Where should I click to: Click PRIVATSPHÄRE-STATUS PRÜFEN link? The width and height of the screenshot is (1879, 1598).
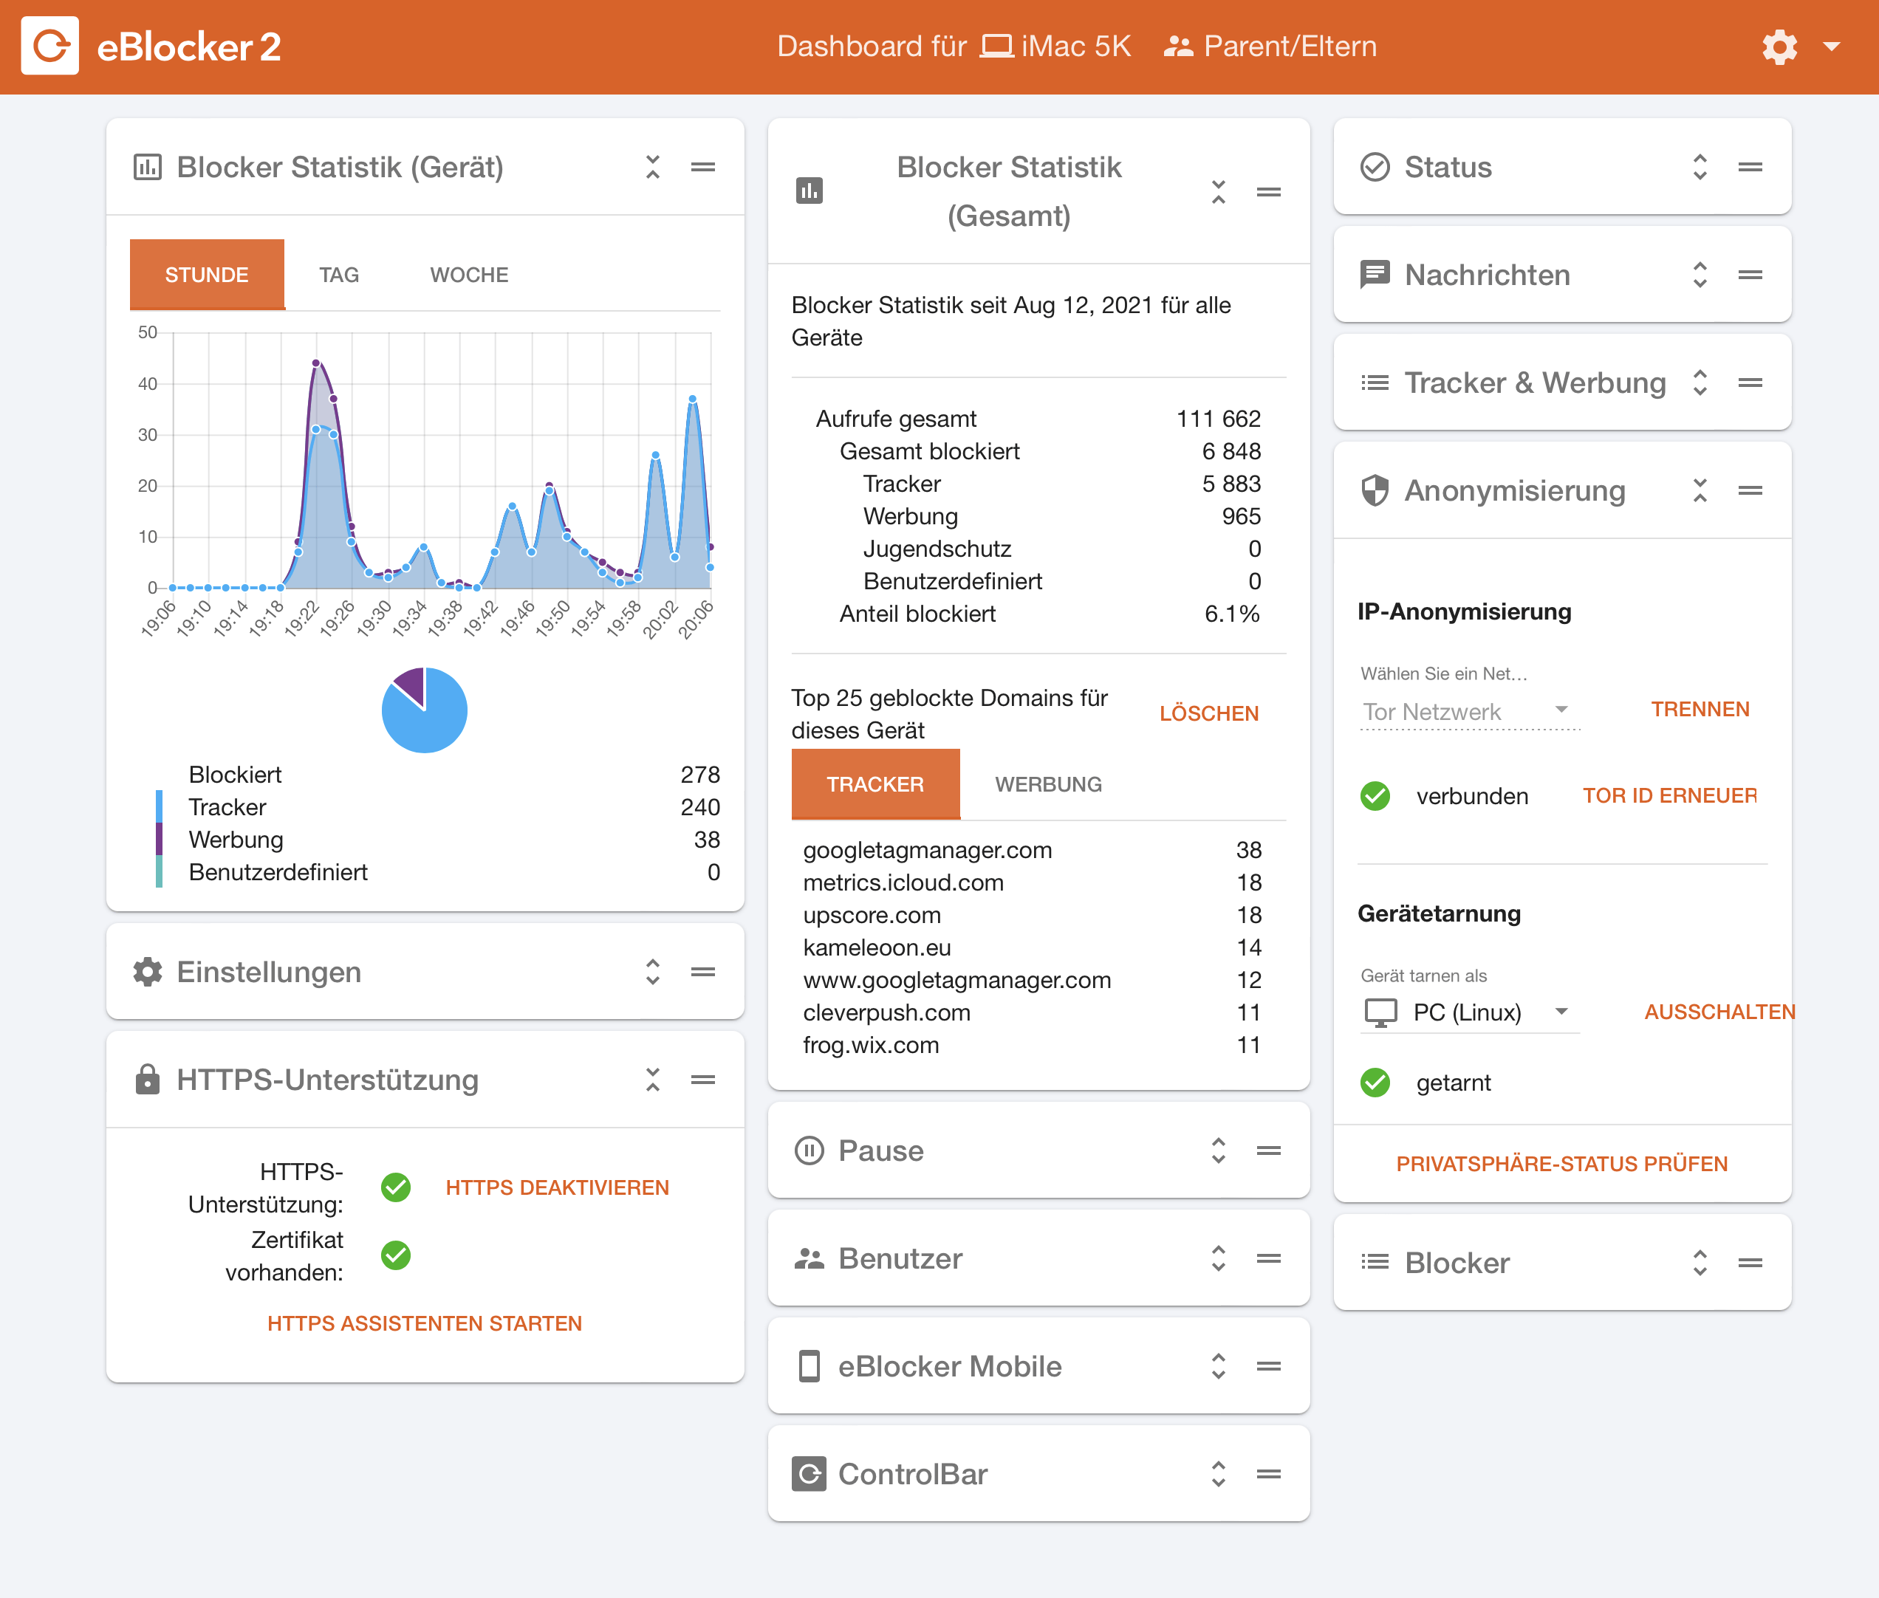point(1561,1164)
